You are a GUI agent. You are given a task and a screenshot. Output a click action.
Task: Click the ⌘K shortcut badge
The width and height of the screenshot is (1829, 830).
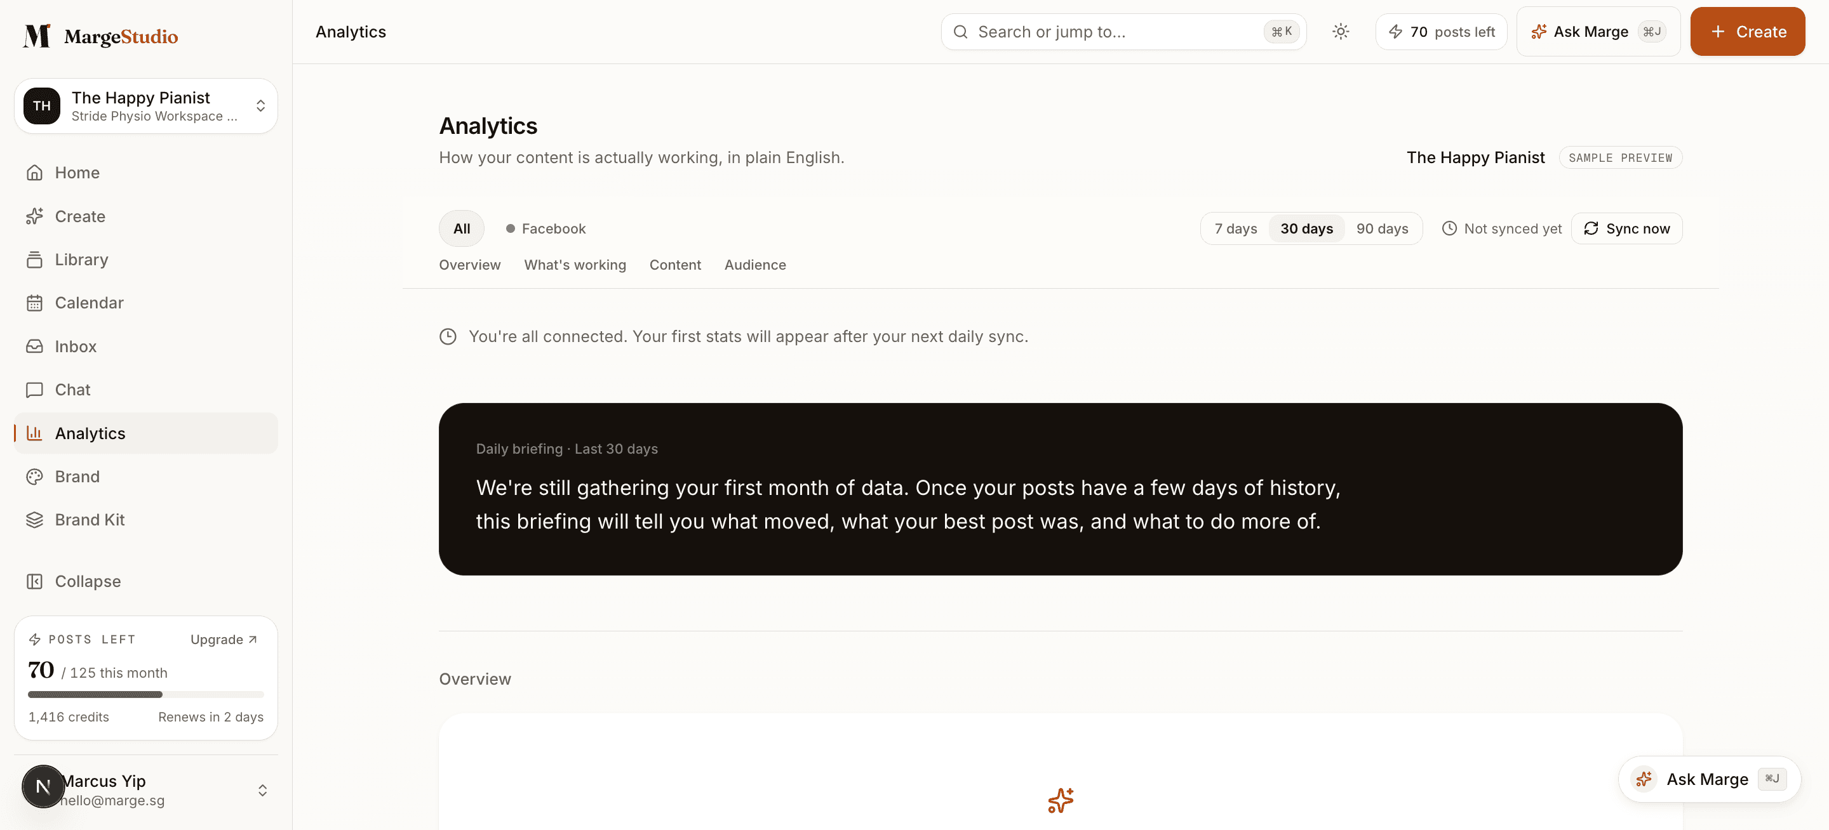click(x=1282, y=32)
